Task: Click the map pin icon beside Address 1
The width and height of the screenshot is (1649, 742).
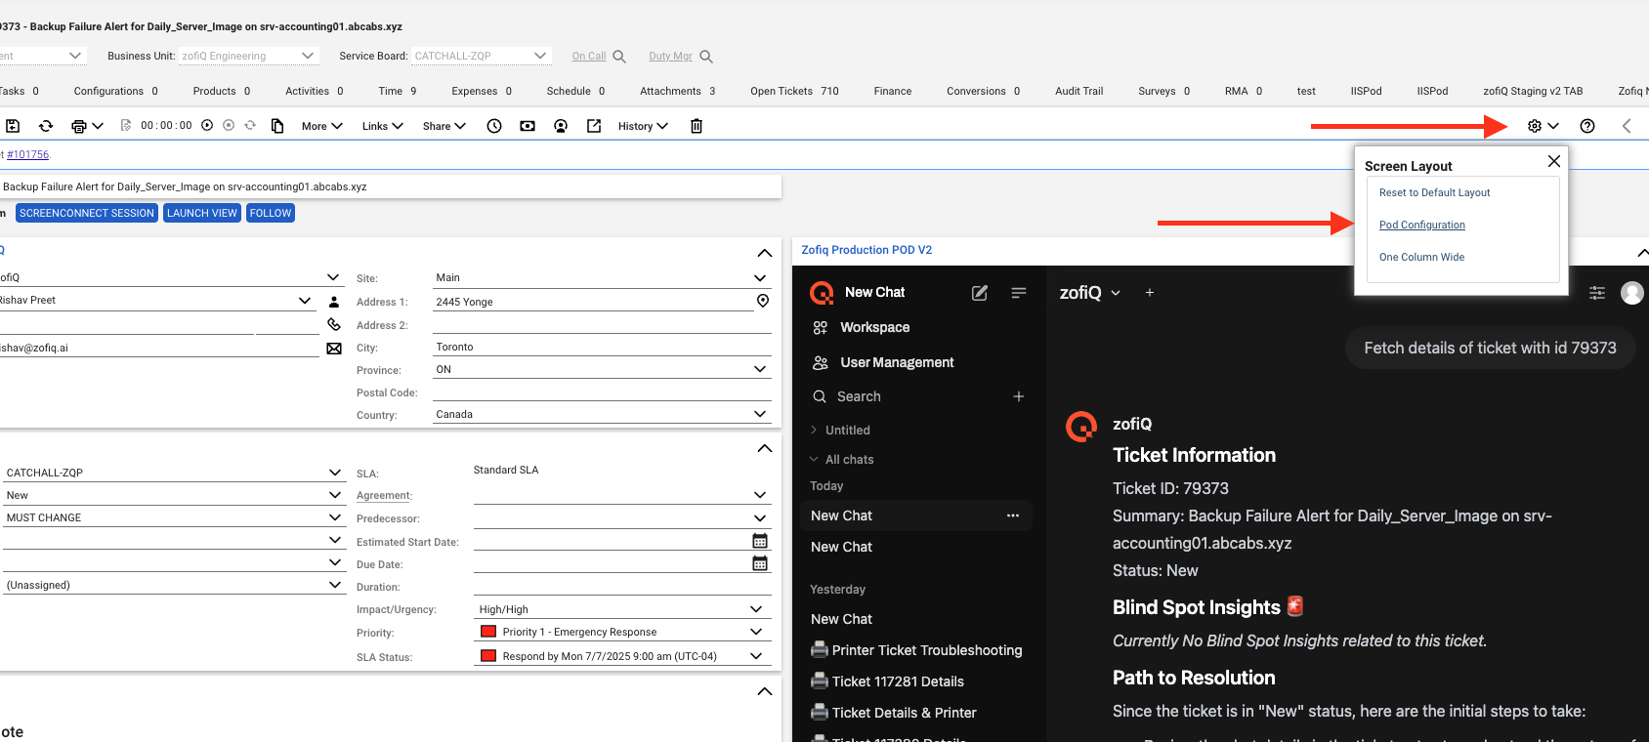Action: tap(763, 301)
